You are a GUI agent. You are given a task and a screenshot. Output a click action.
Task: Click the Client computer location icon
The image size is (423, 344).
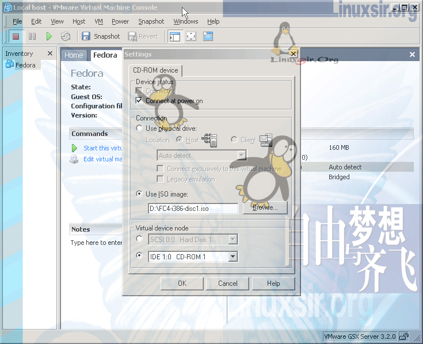(266, 140)
